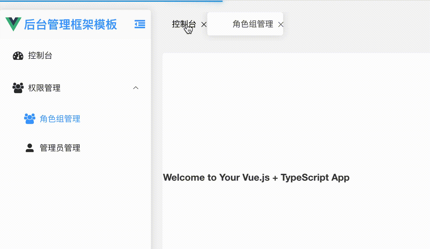The width and height of the screenshot is (430, 249).
Task: Click the 后台管理框架模板 title
Action: (70, 24)
